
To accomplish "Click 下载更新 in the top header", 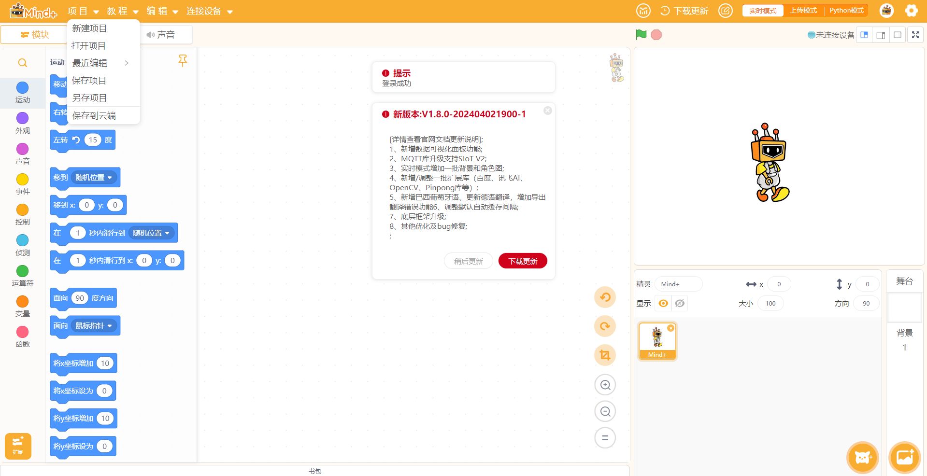I will [685, 11].
